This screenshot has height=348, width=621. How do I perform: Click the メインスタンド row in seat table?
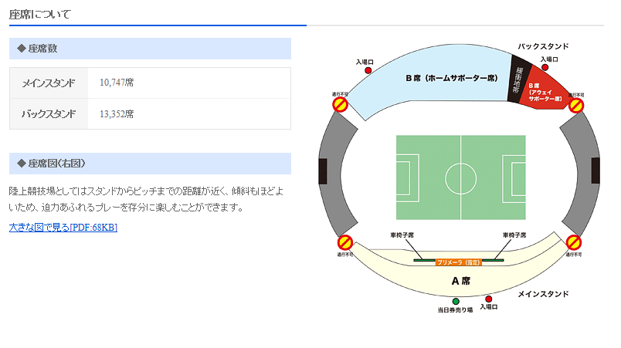[150, 82]
